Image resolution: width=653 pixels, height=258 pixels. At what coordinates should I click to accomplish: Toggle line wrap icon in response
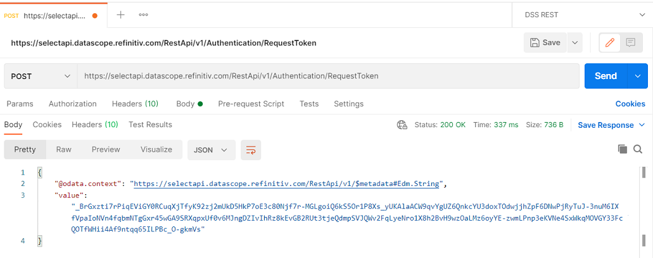coord(251,150)
